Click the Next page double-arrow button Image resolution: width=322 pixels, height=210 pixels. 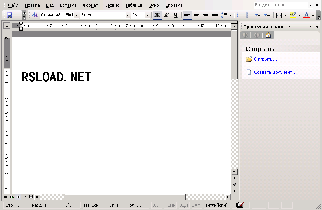pos(234,191)
